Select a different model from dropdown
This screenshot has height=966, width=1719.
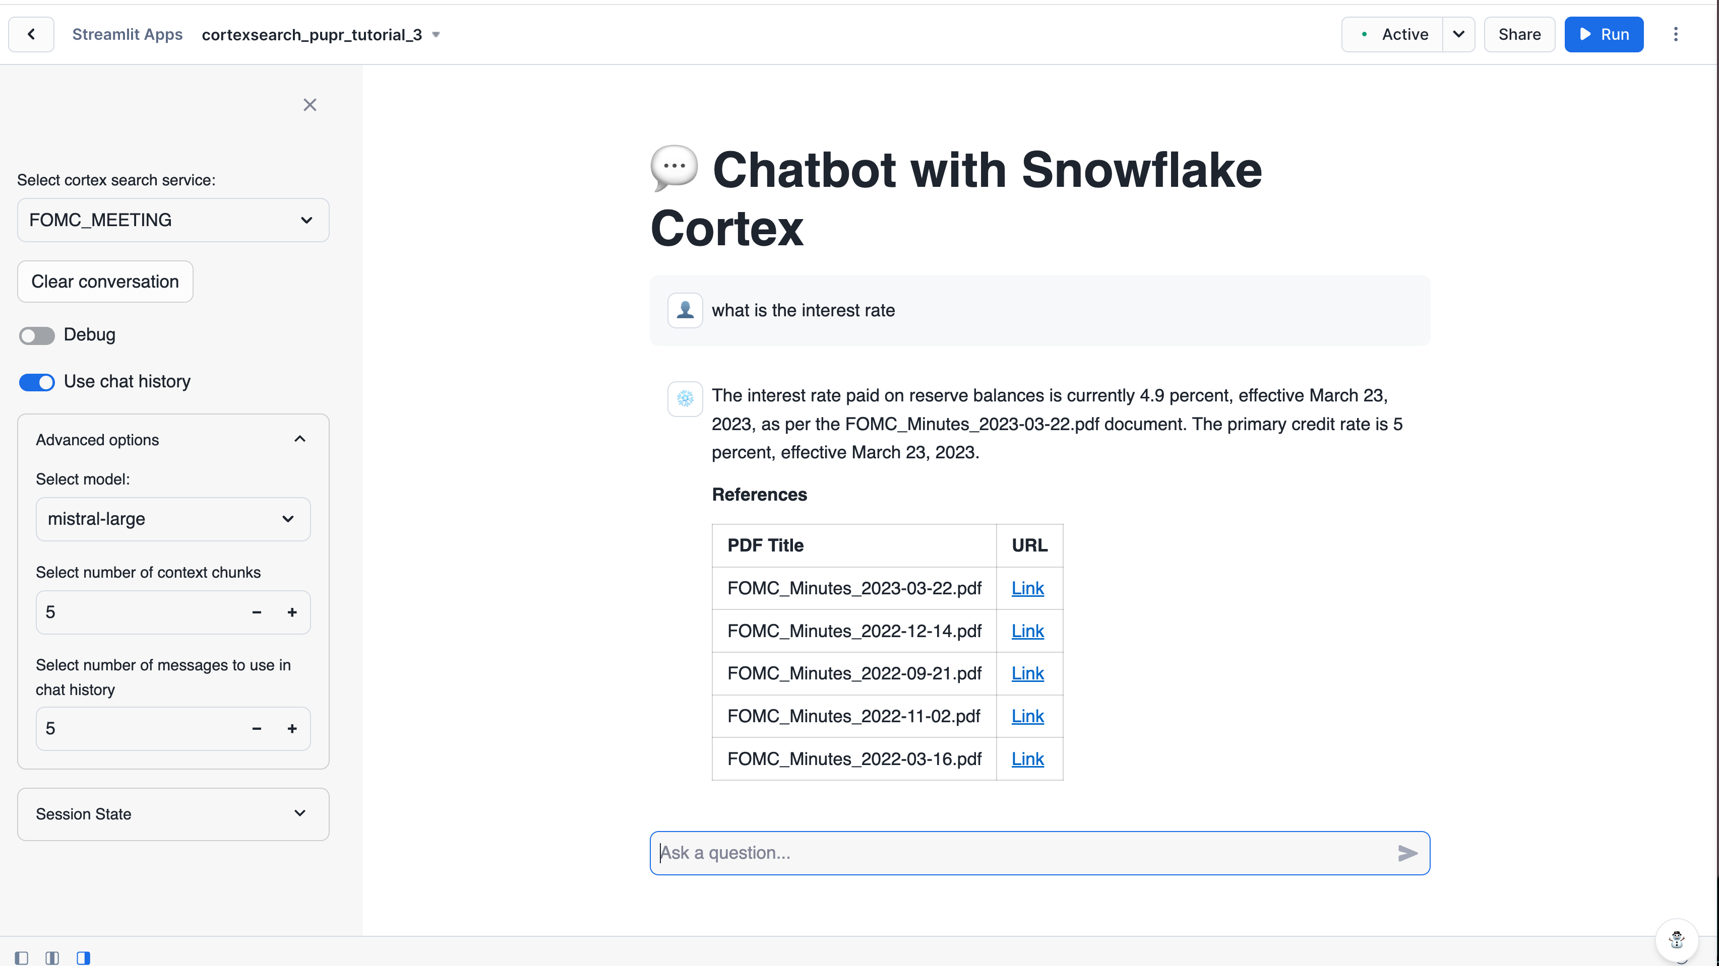(x=172, y=519)
